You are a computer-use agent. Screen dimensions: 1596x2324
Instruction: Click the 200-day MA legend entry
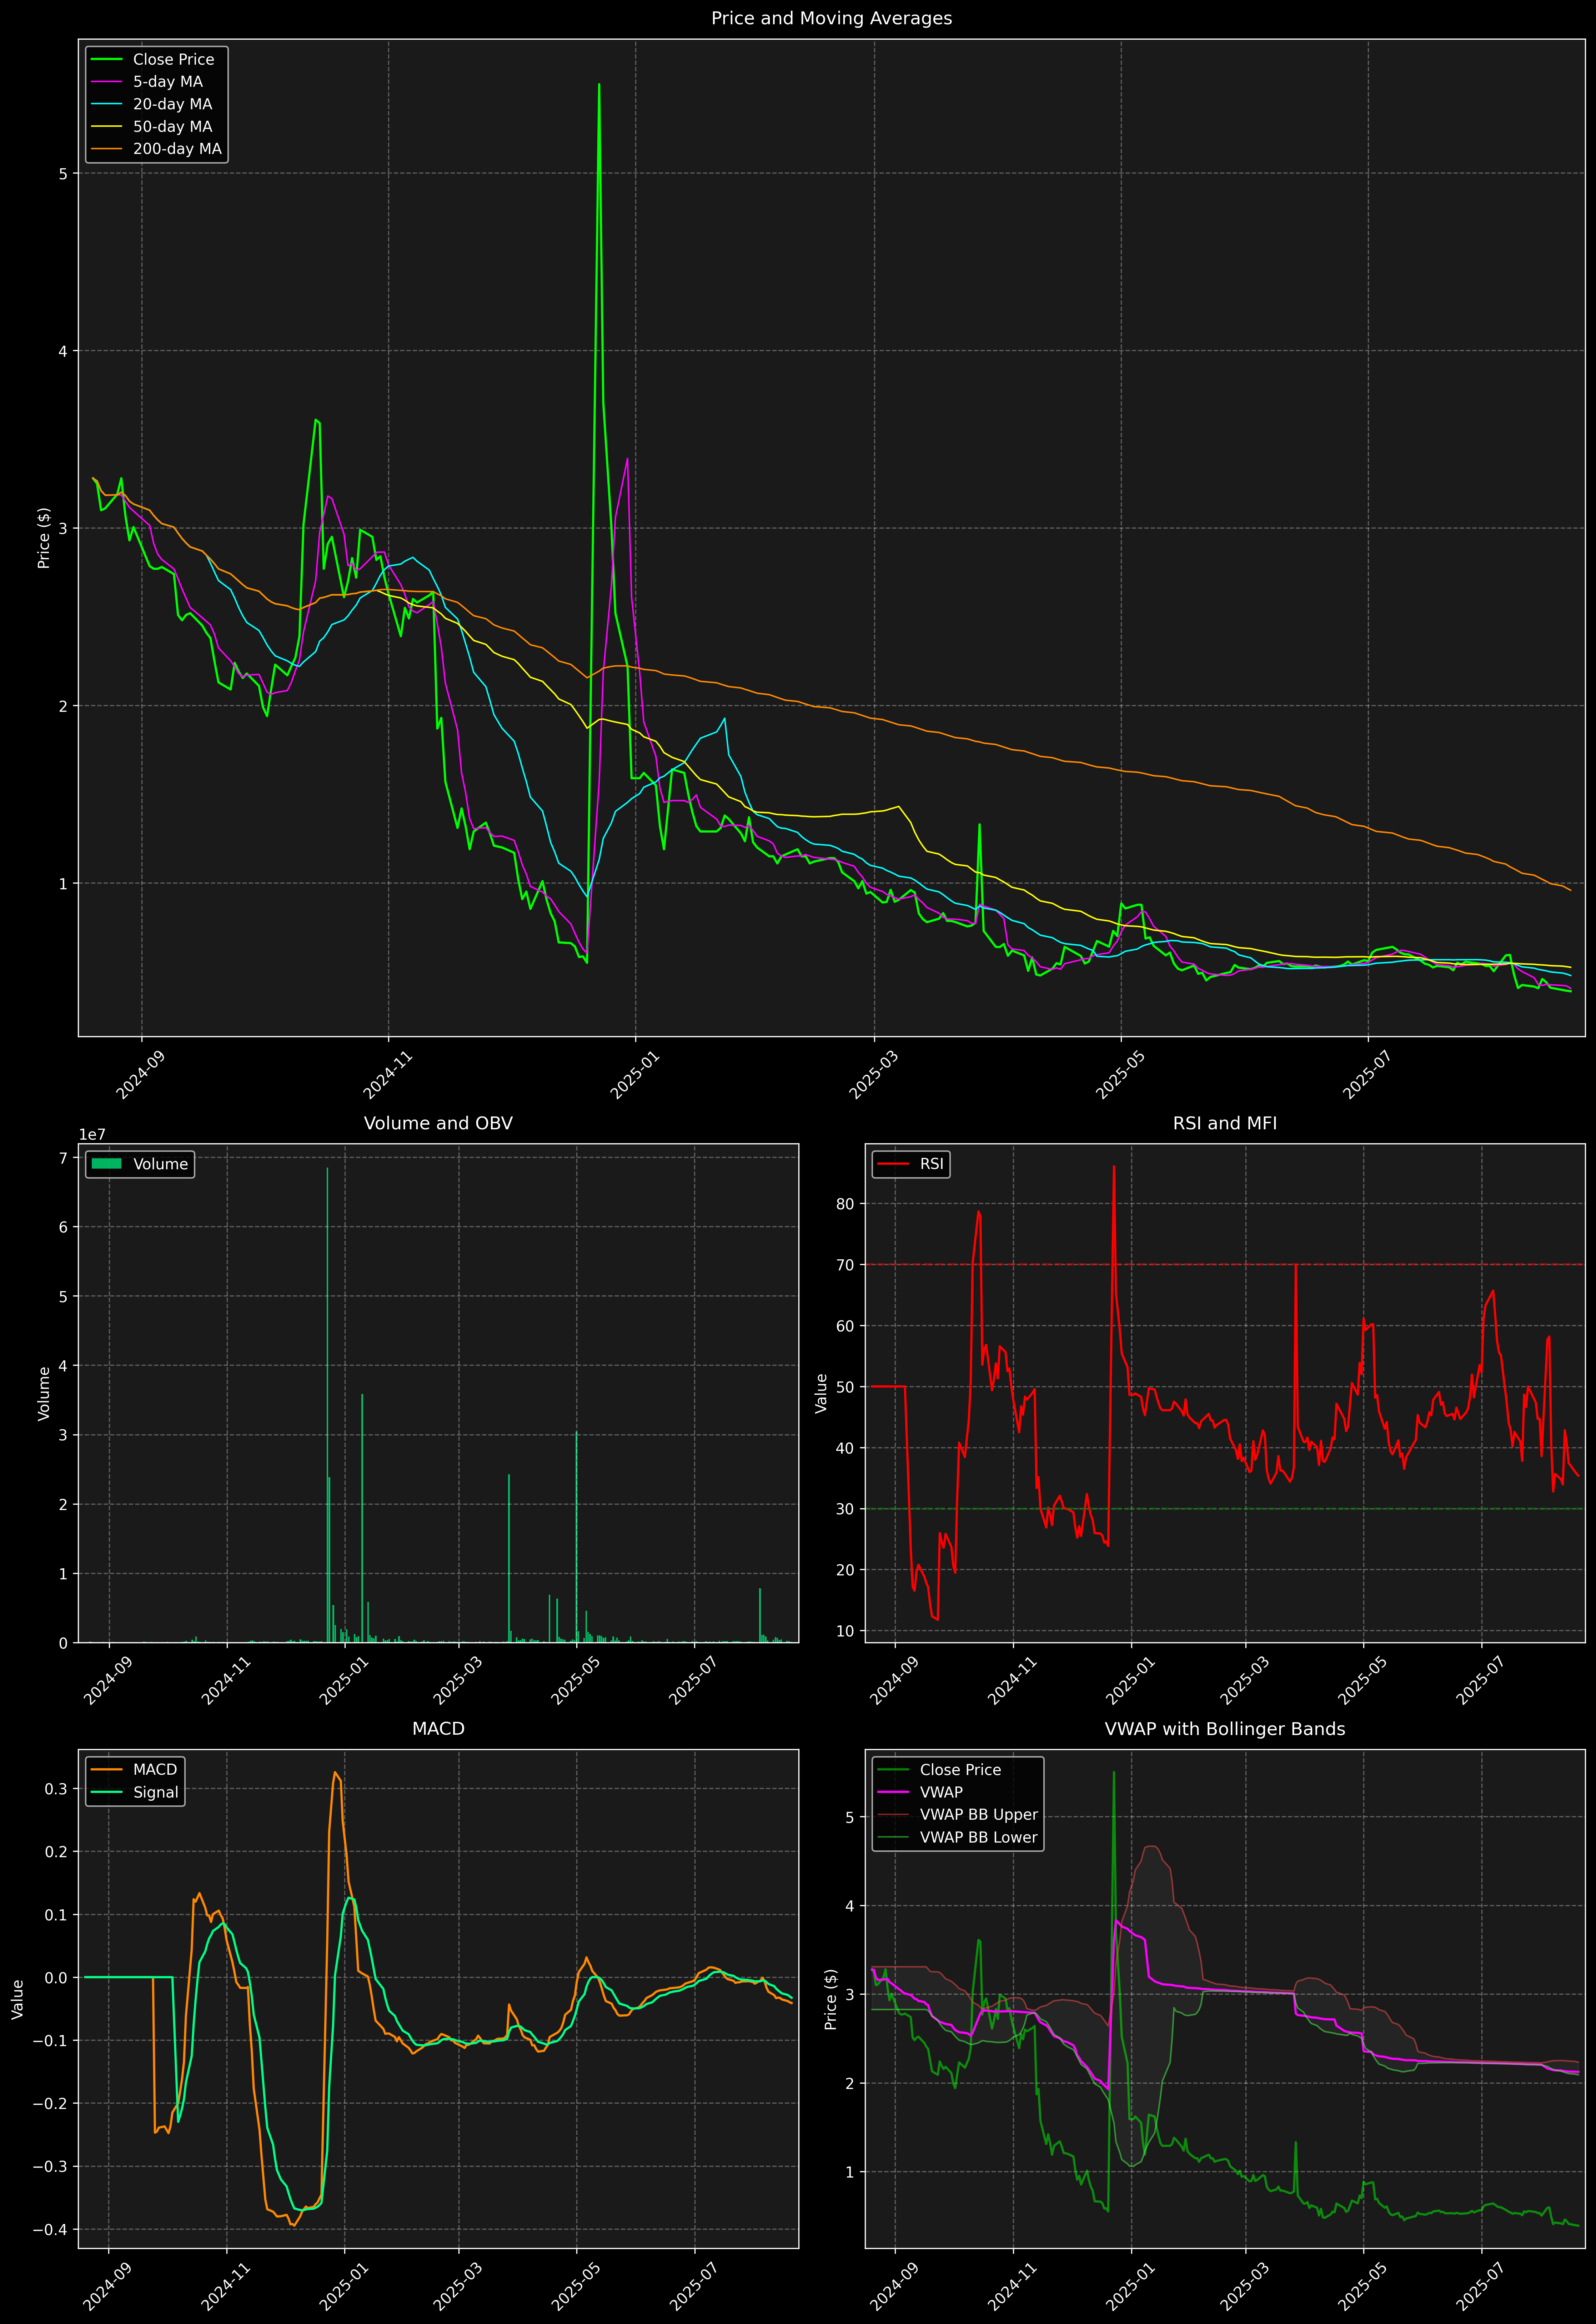[177, 149]
